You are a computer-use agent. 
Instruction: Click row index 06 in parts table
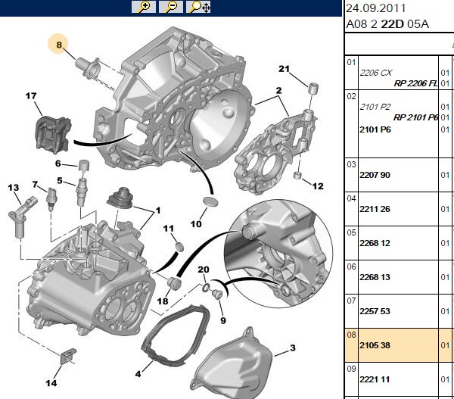(351, 267)
